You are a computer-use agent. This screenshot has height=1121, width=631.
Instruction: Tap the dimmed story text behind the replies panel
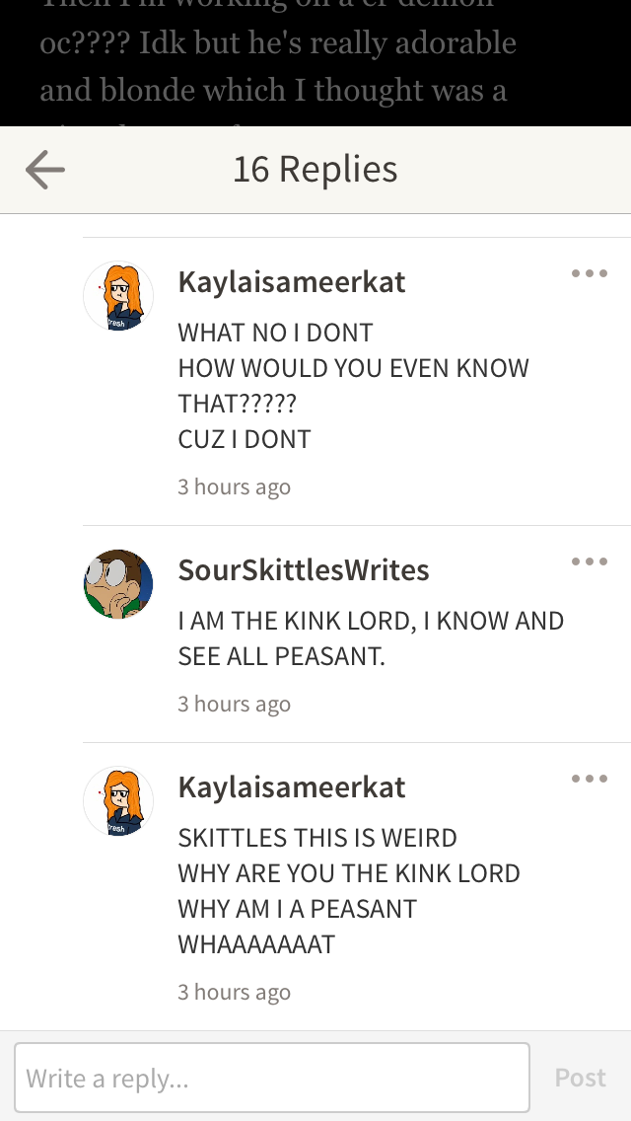[278, 67]
